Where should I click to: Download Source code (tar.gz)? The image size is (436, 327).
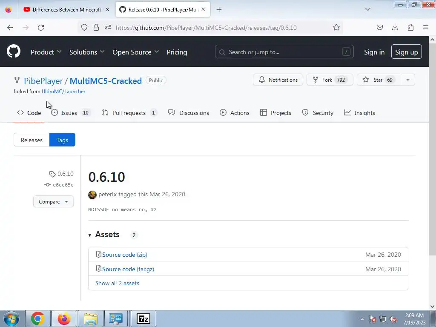click(x=128, y=269)
